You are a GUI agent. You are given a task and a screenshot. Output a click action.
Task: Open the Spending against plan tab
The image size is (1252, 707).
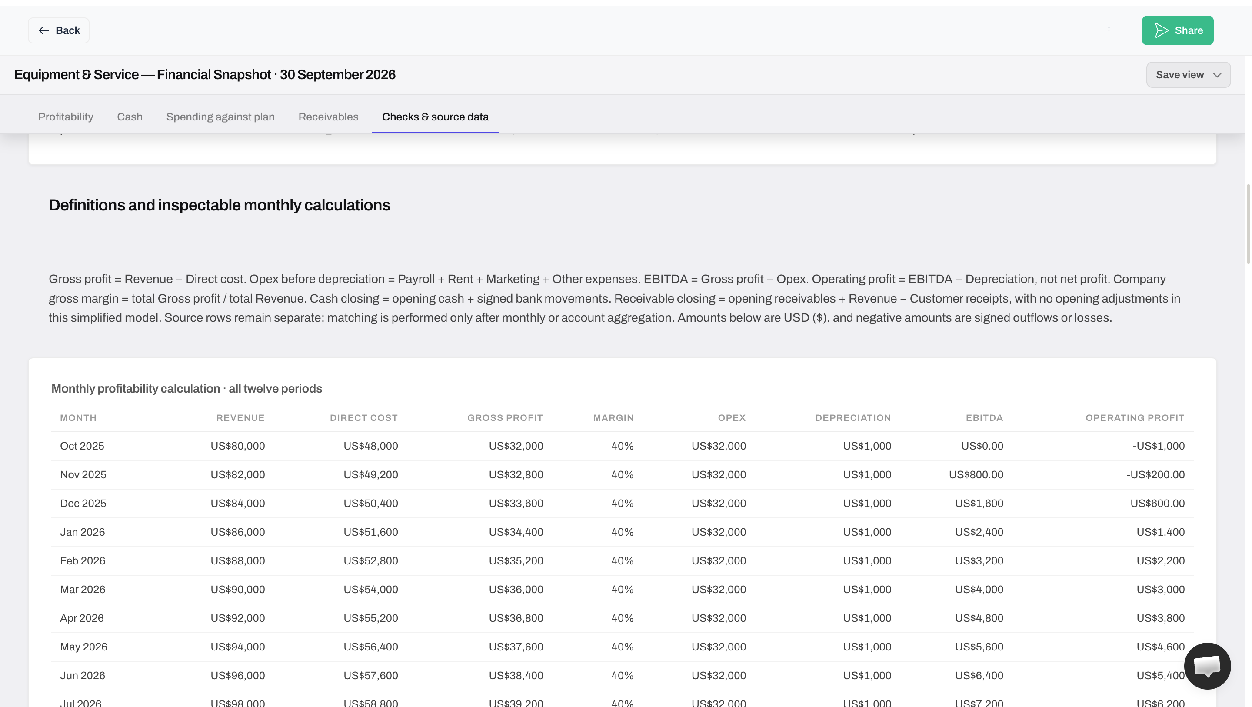click(x=220, y=117)
